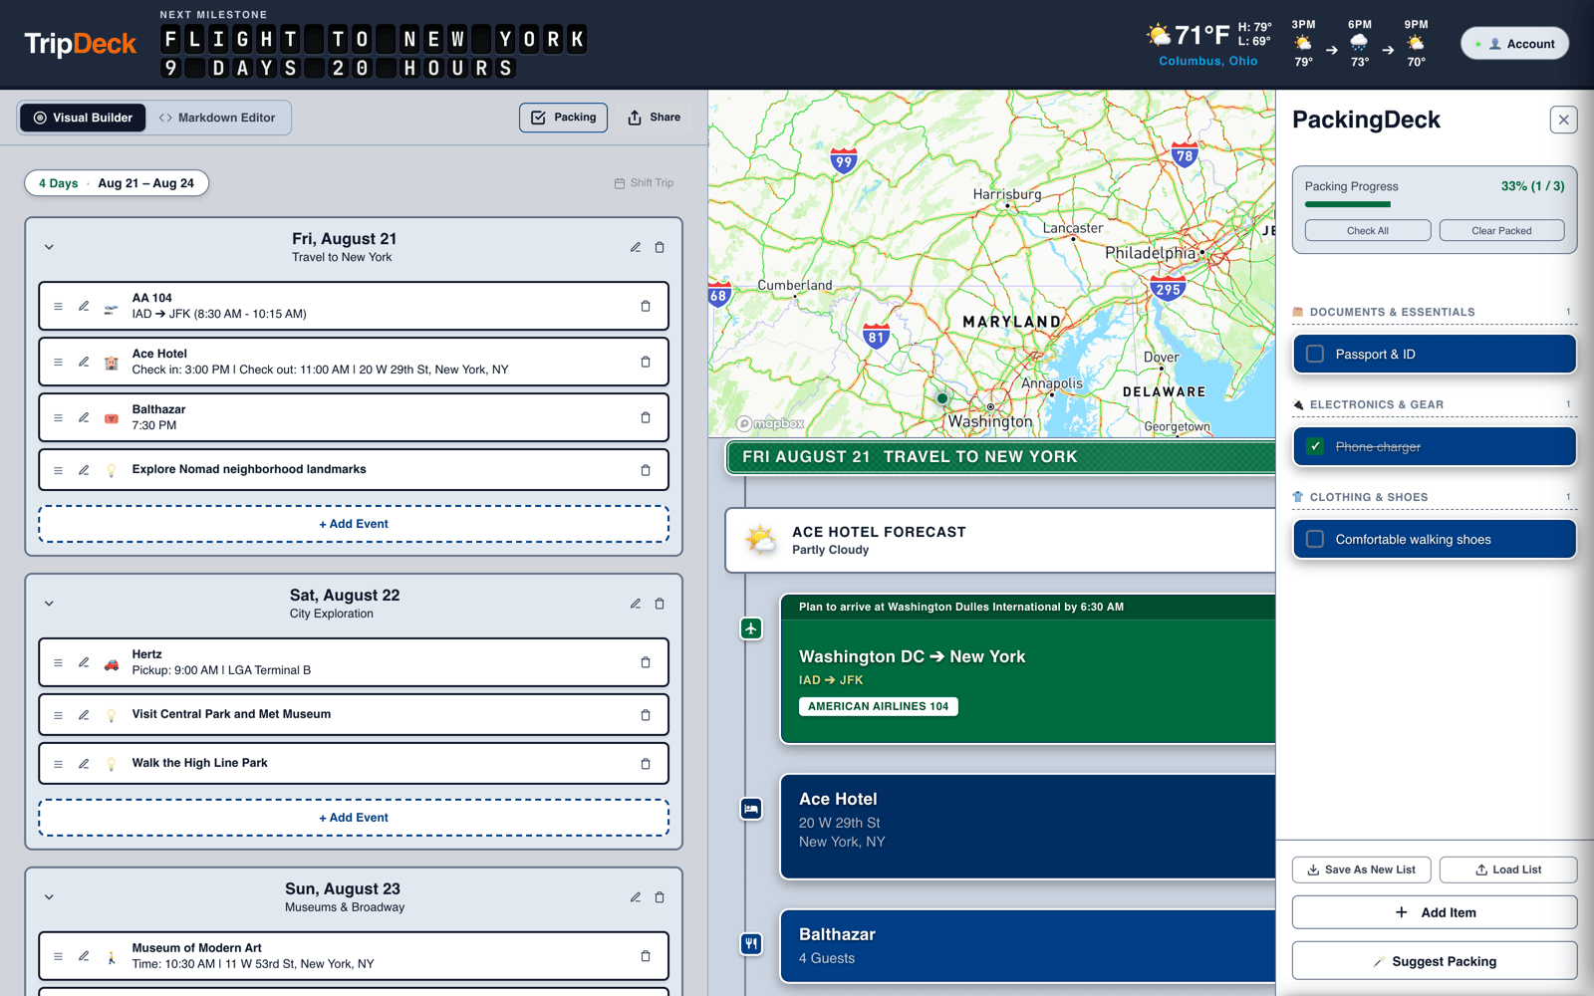Screen dimensions: 1594x996
Task: Open the Ace Hotel timeline card
Action: (x=1028, y=827)
